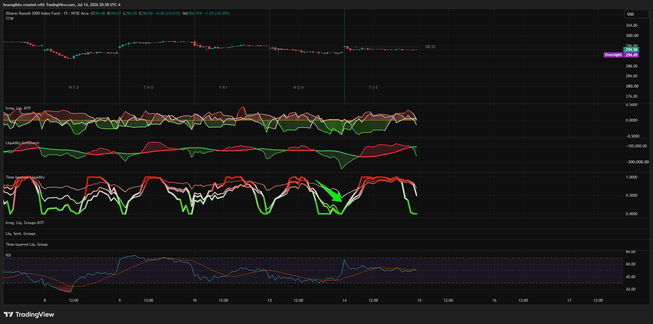Click date 14 on the time axis
Screen dimensions: 653x324
coord(344,300)
